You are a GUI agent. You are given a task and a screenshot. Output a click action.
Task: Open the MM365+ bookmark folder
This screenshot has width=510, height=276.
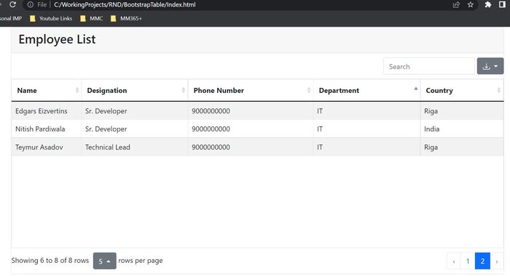click(126, 18)
